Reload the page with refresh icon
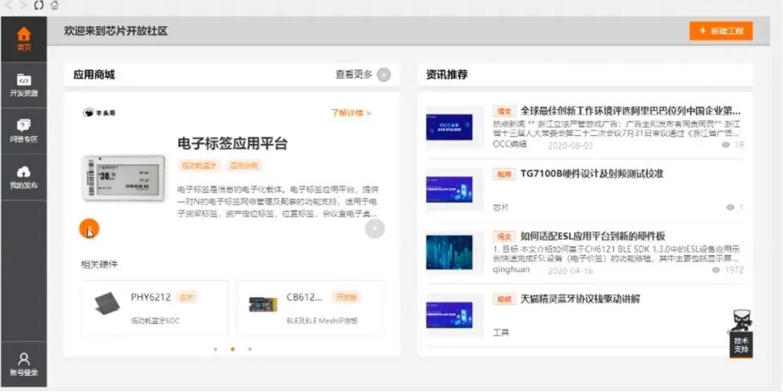This screenshot has width=783, height=392. pos(38,6)
